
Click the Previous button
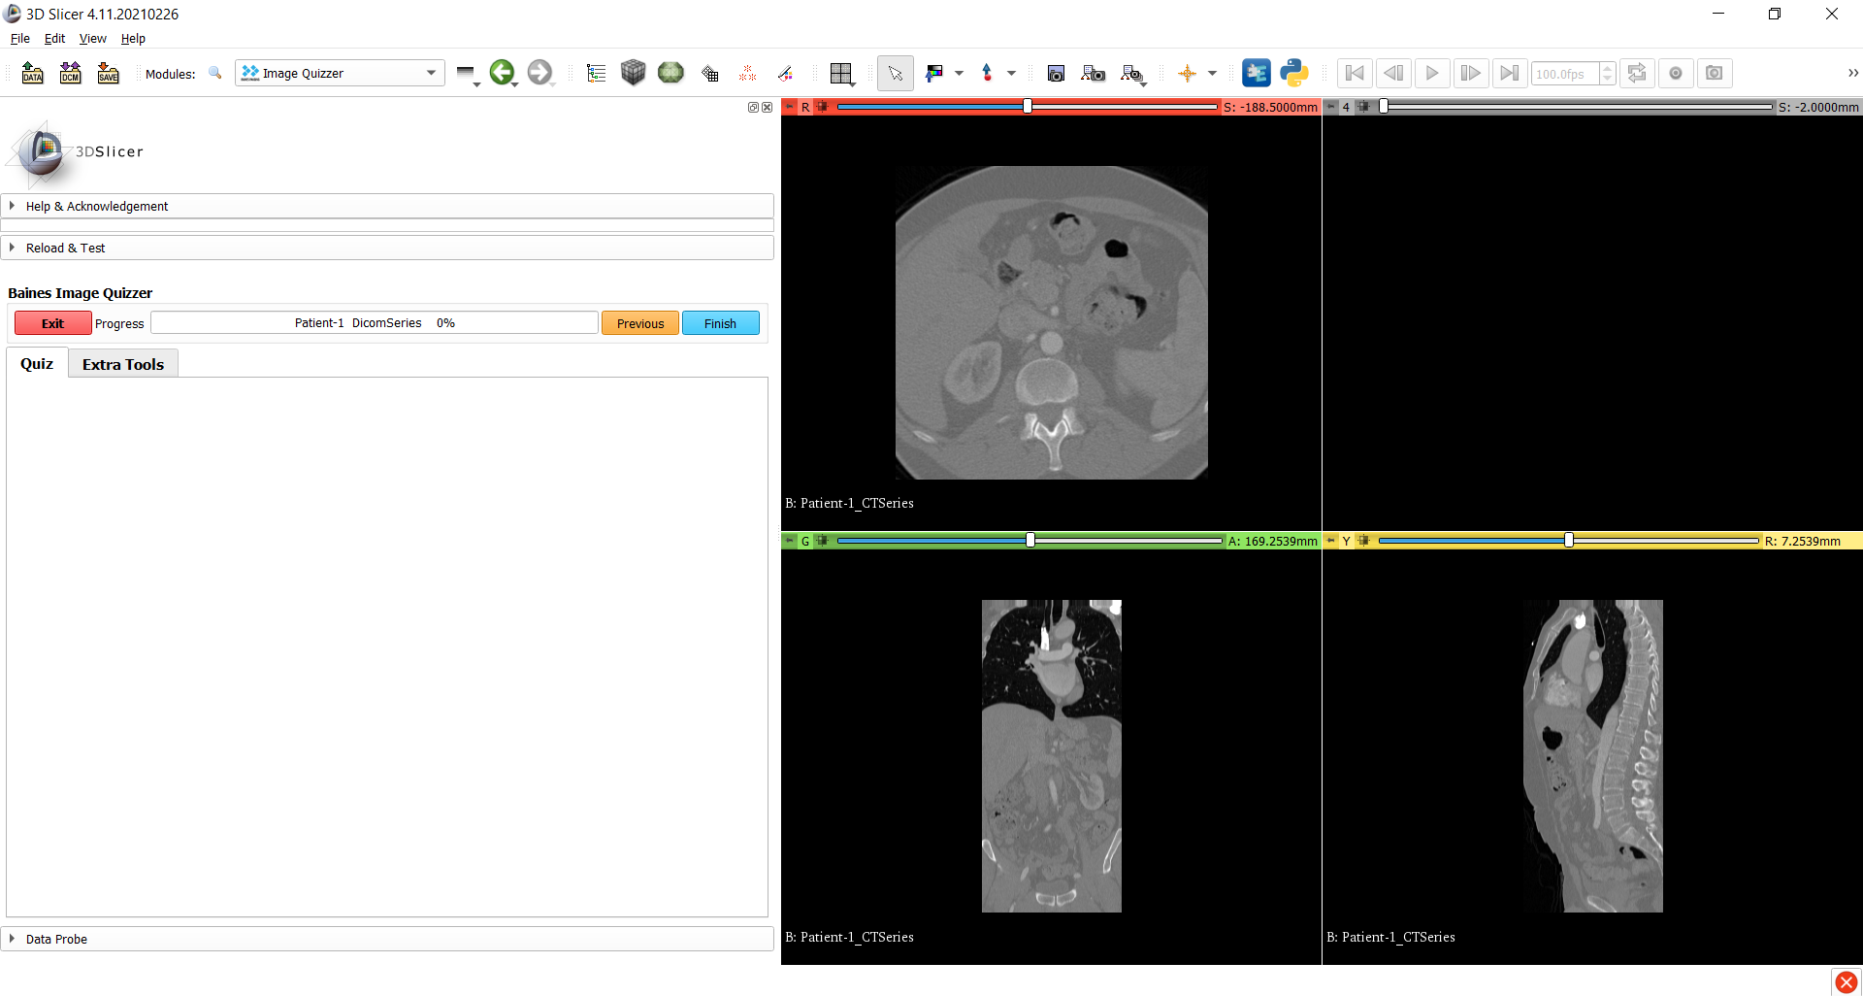[x=639, y=322]
